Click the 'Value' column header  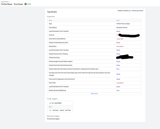(118, 20)
